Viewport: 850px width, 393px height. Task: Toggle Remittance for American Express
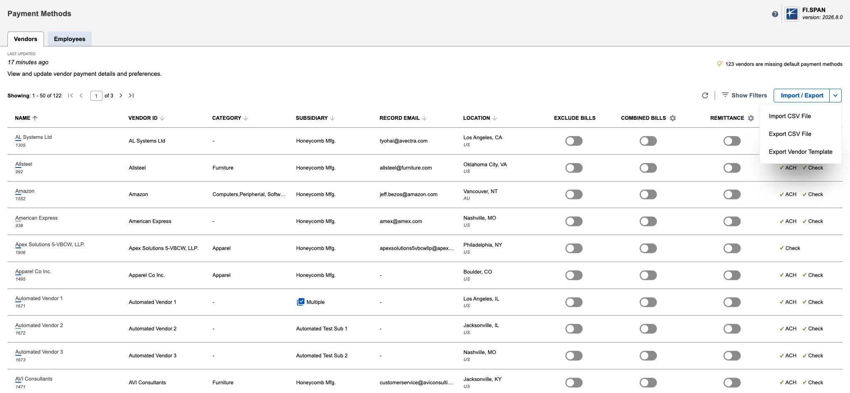click(732, 221)
